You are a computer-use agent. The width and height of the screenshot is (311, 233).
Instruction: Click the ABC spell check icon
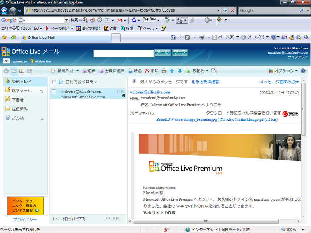point(167,20)
